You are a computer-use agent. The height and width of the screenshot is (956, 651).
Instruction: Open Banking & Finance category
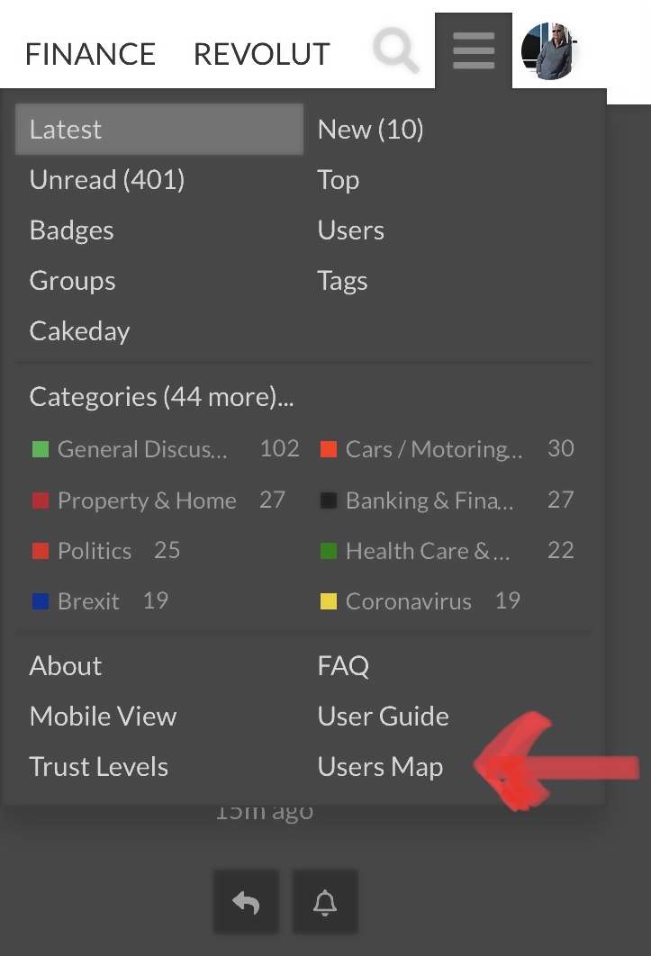coord(429,501)
